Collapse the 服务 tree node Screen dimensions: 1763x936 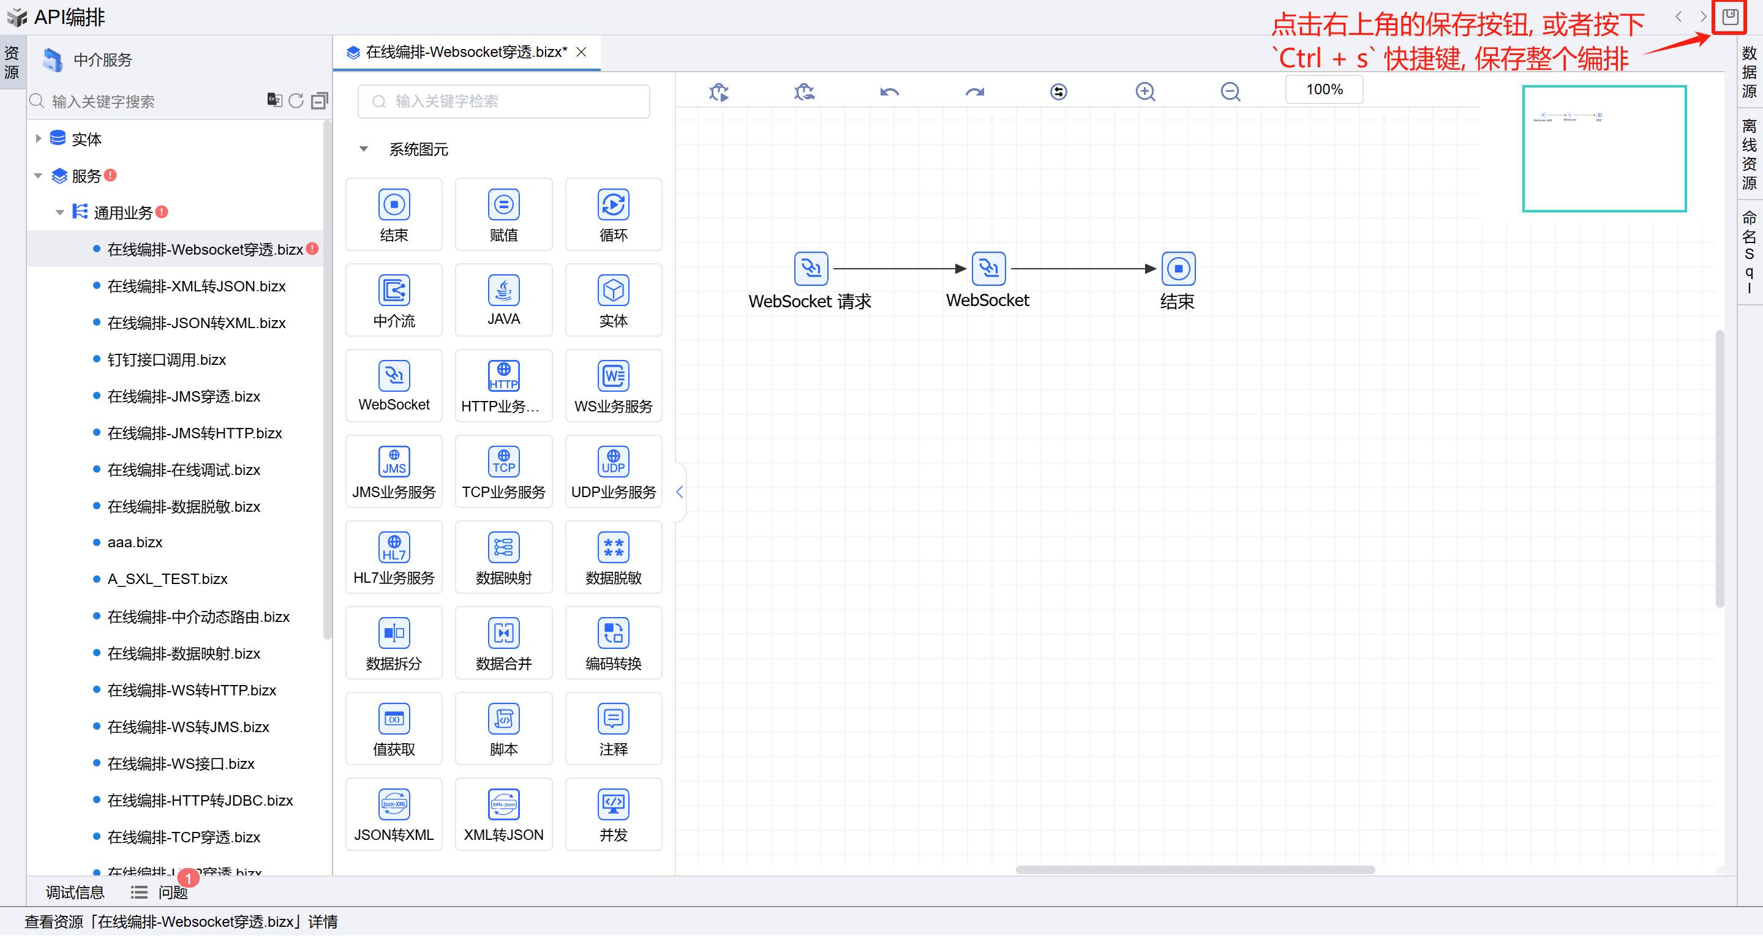pos(39,176)
